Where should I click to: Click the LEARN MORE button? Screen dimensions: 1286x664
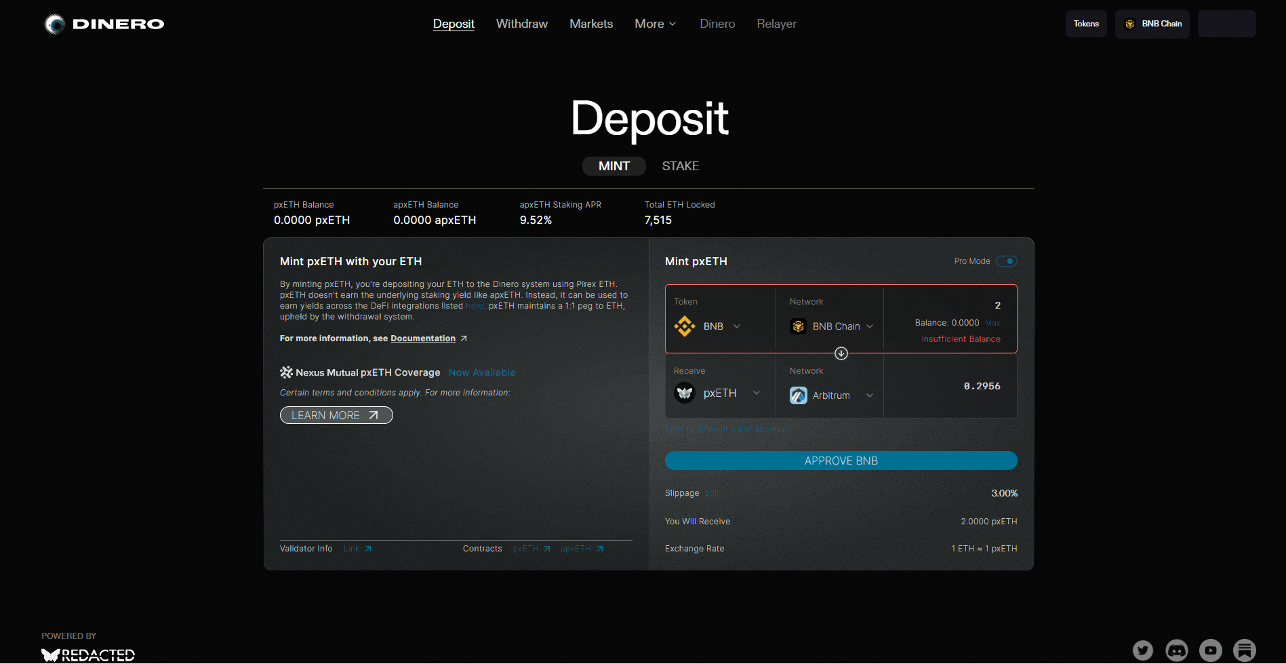[x=336, y=415]
